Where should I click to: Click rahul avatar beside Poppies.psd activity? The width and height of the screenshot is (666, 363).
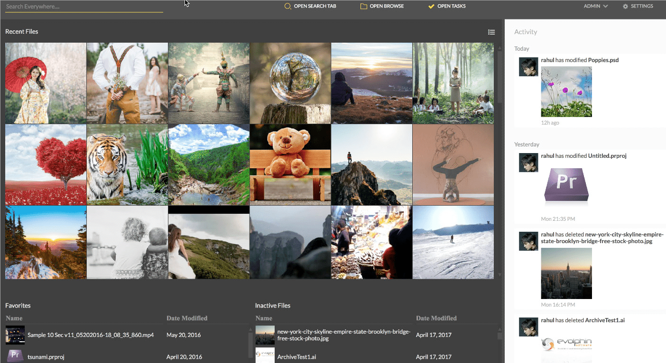528,67
